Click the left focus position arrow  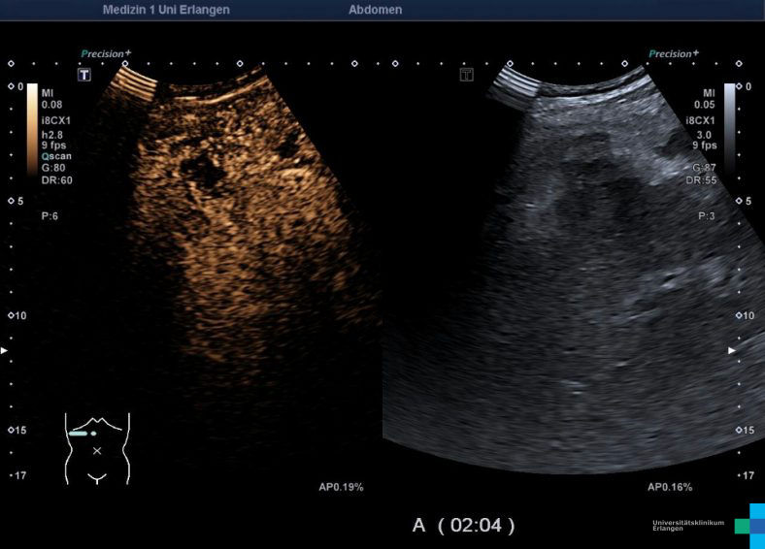pos(4,349)
